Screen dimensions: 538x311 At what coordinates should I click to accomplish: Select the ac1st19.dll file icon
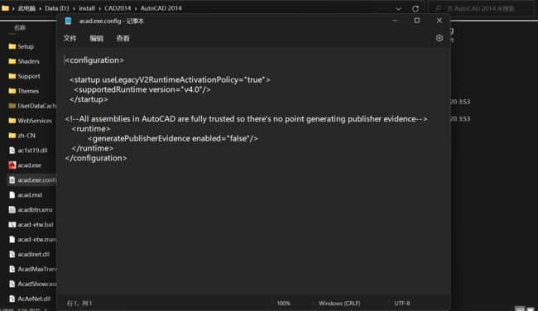[x=12, y=151]
